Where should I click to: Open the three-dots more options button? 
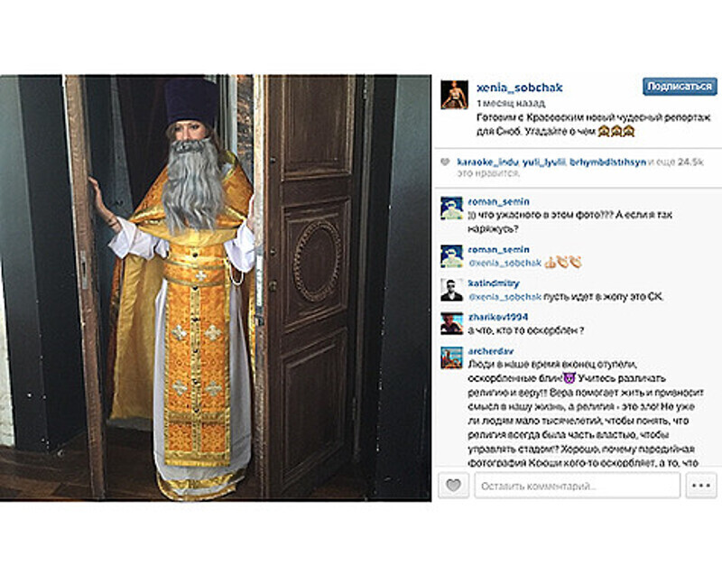click(701, 486)
